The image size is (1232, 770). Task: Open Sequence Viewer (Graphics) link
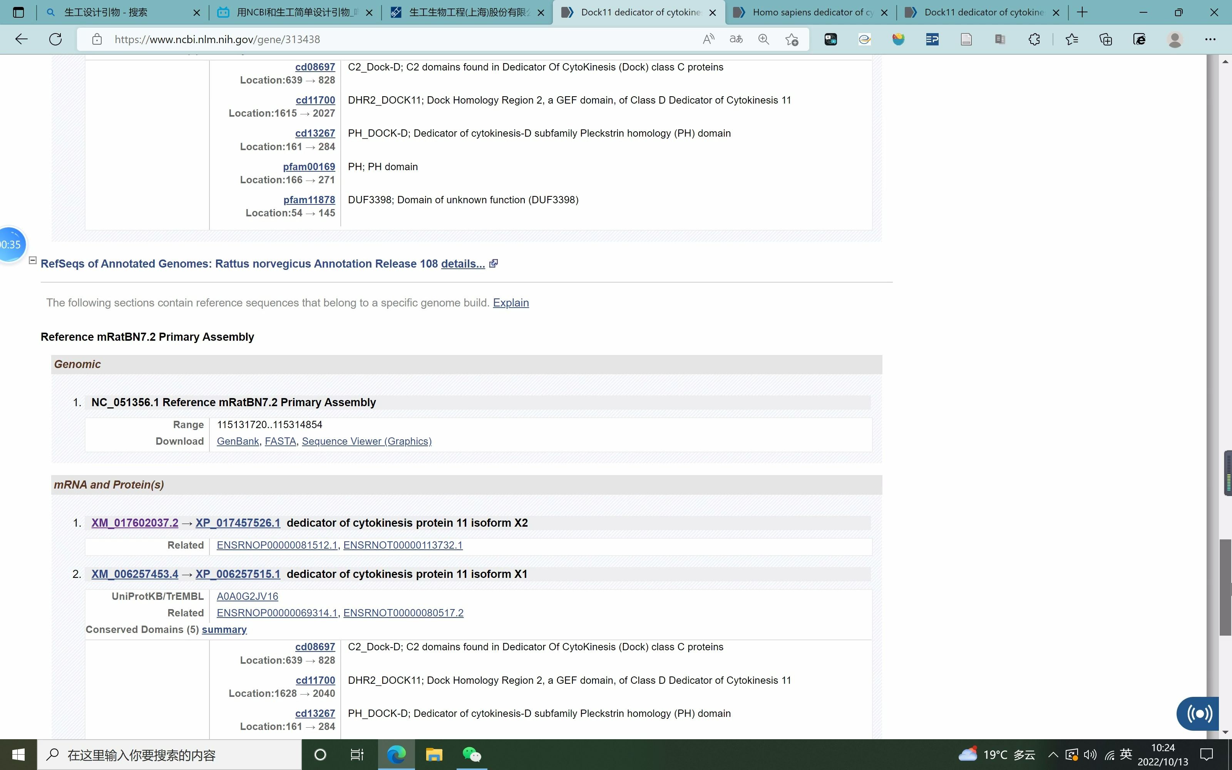[x=367, y=441]
